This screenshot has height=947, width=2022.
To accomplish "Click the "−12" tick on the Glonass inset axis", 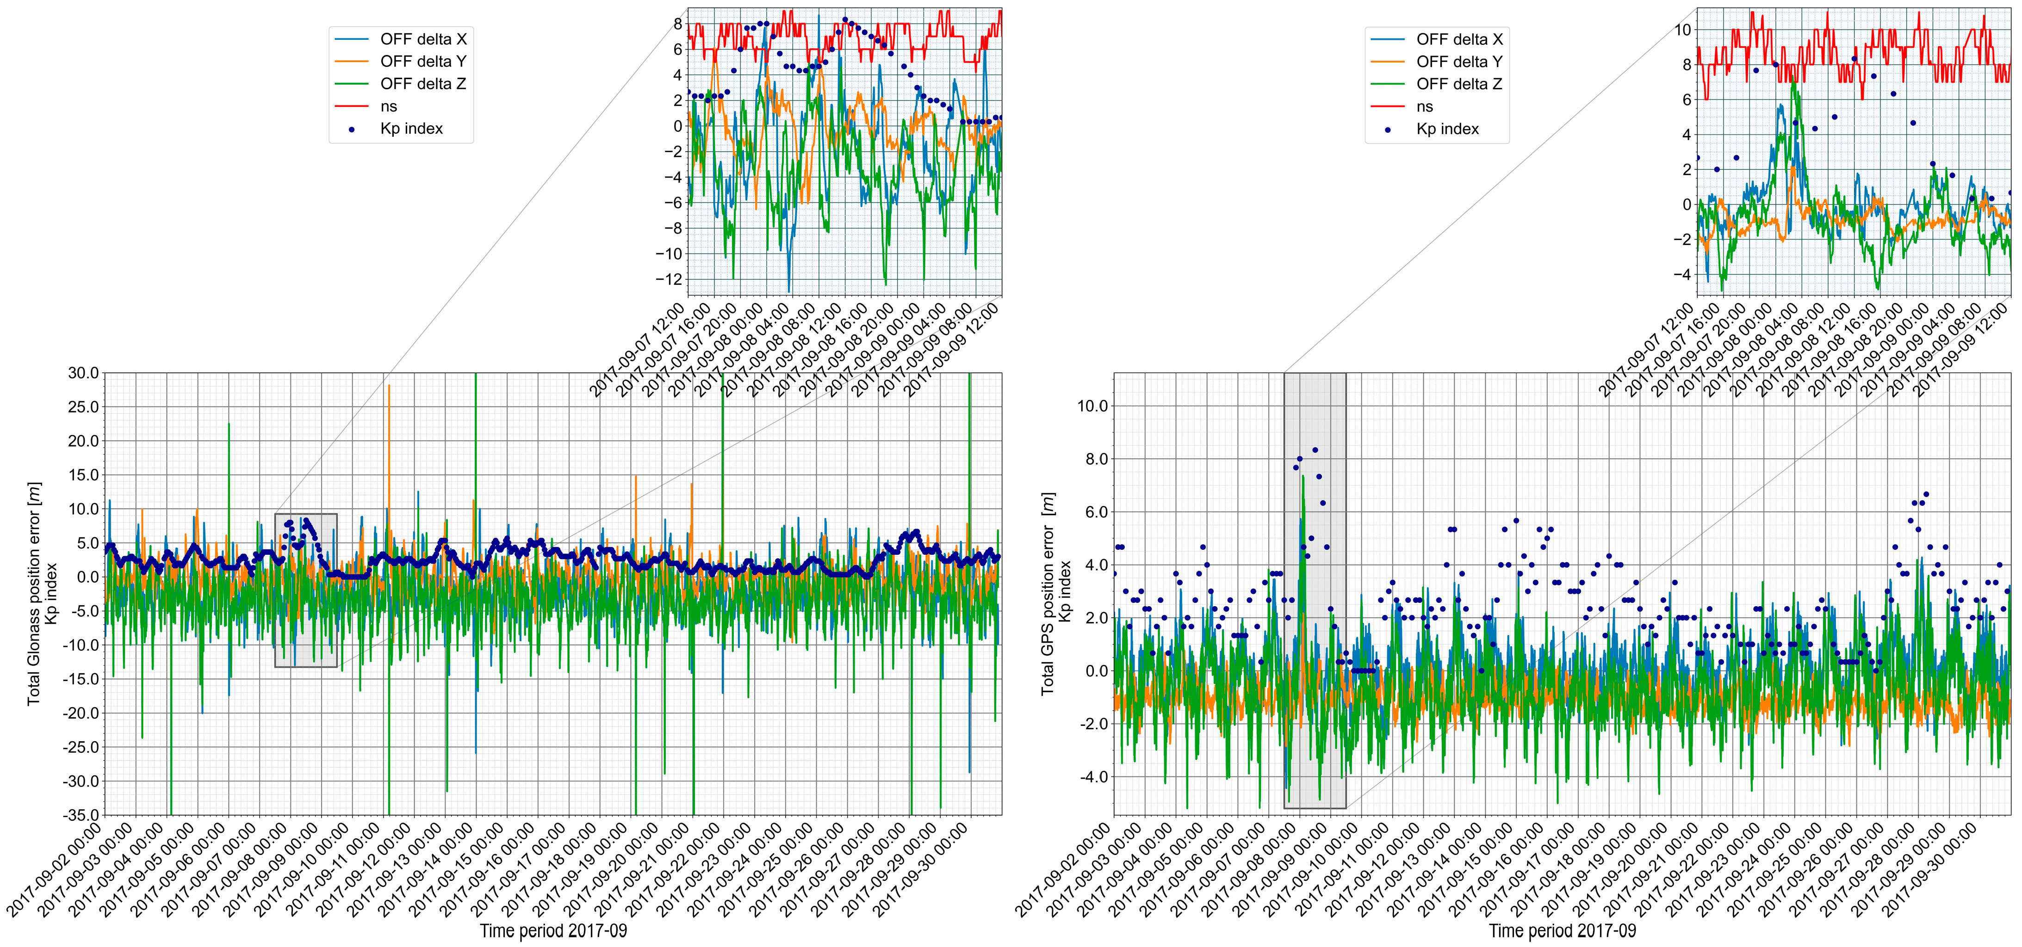I will (x=669, y=279).
